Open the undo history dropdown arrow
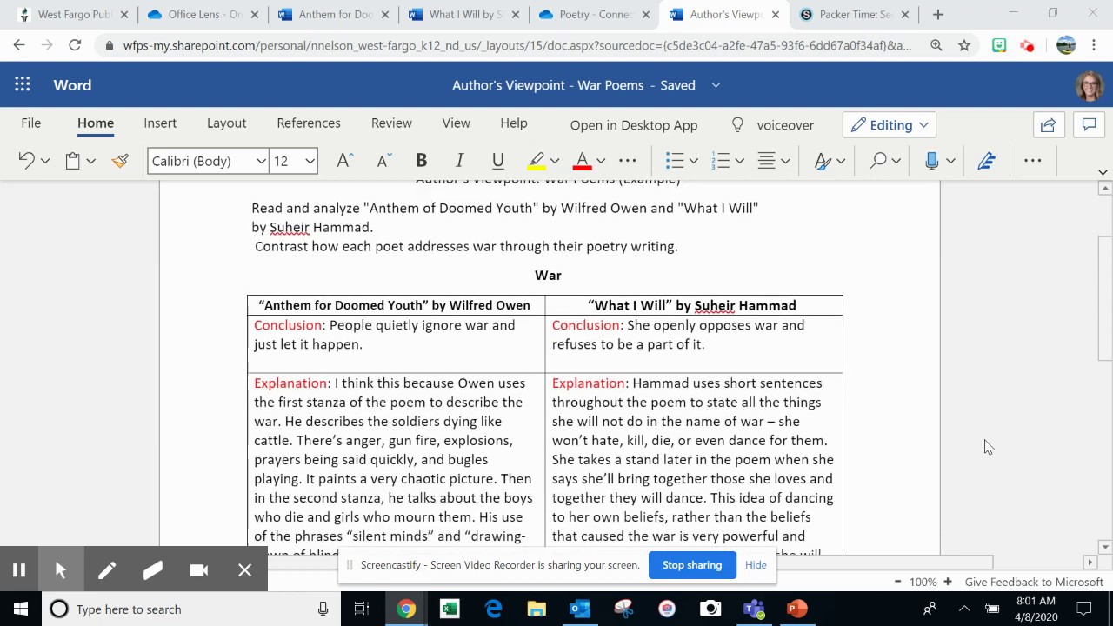The height and width of the screenshot is (626, 1113). pos(45,161)
